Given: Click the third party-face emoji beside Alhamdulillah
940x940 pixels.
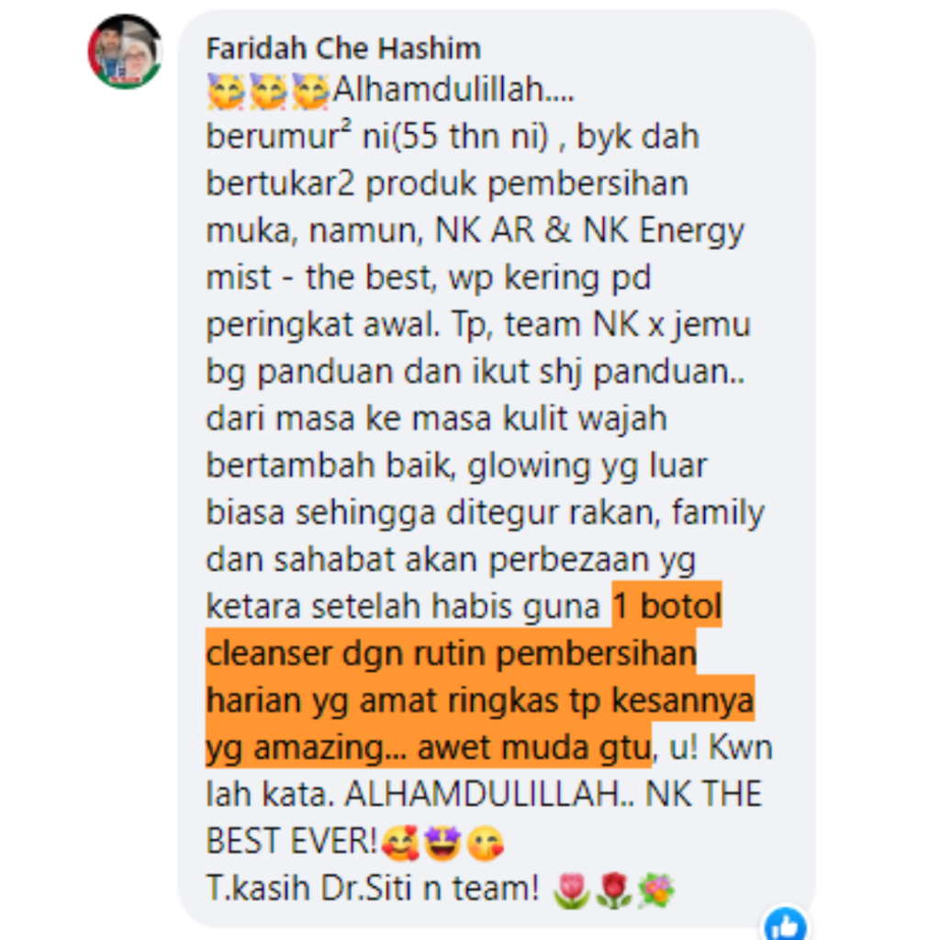Looking at the screenshot, I should click(x=310, y=91).
